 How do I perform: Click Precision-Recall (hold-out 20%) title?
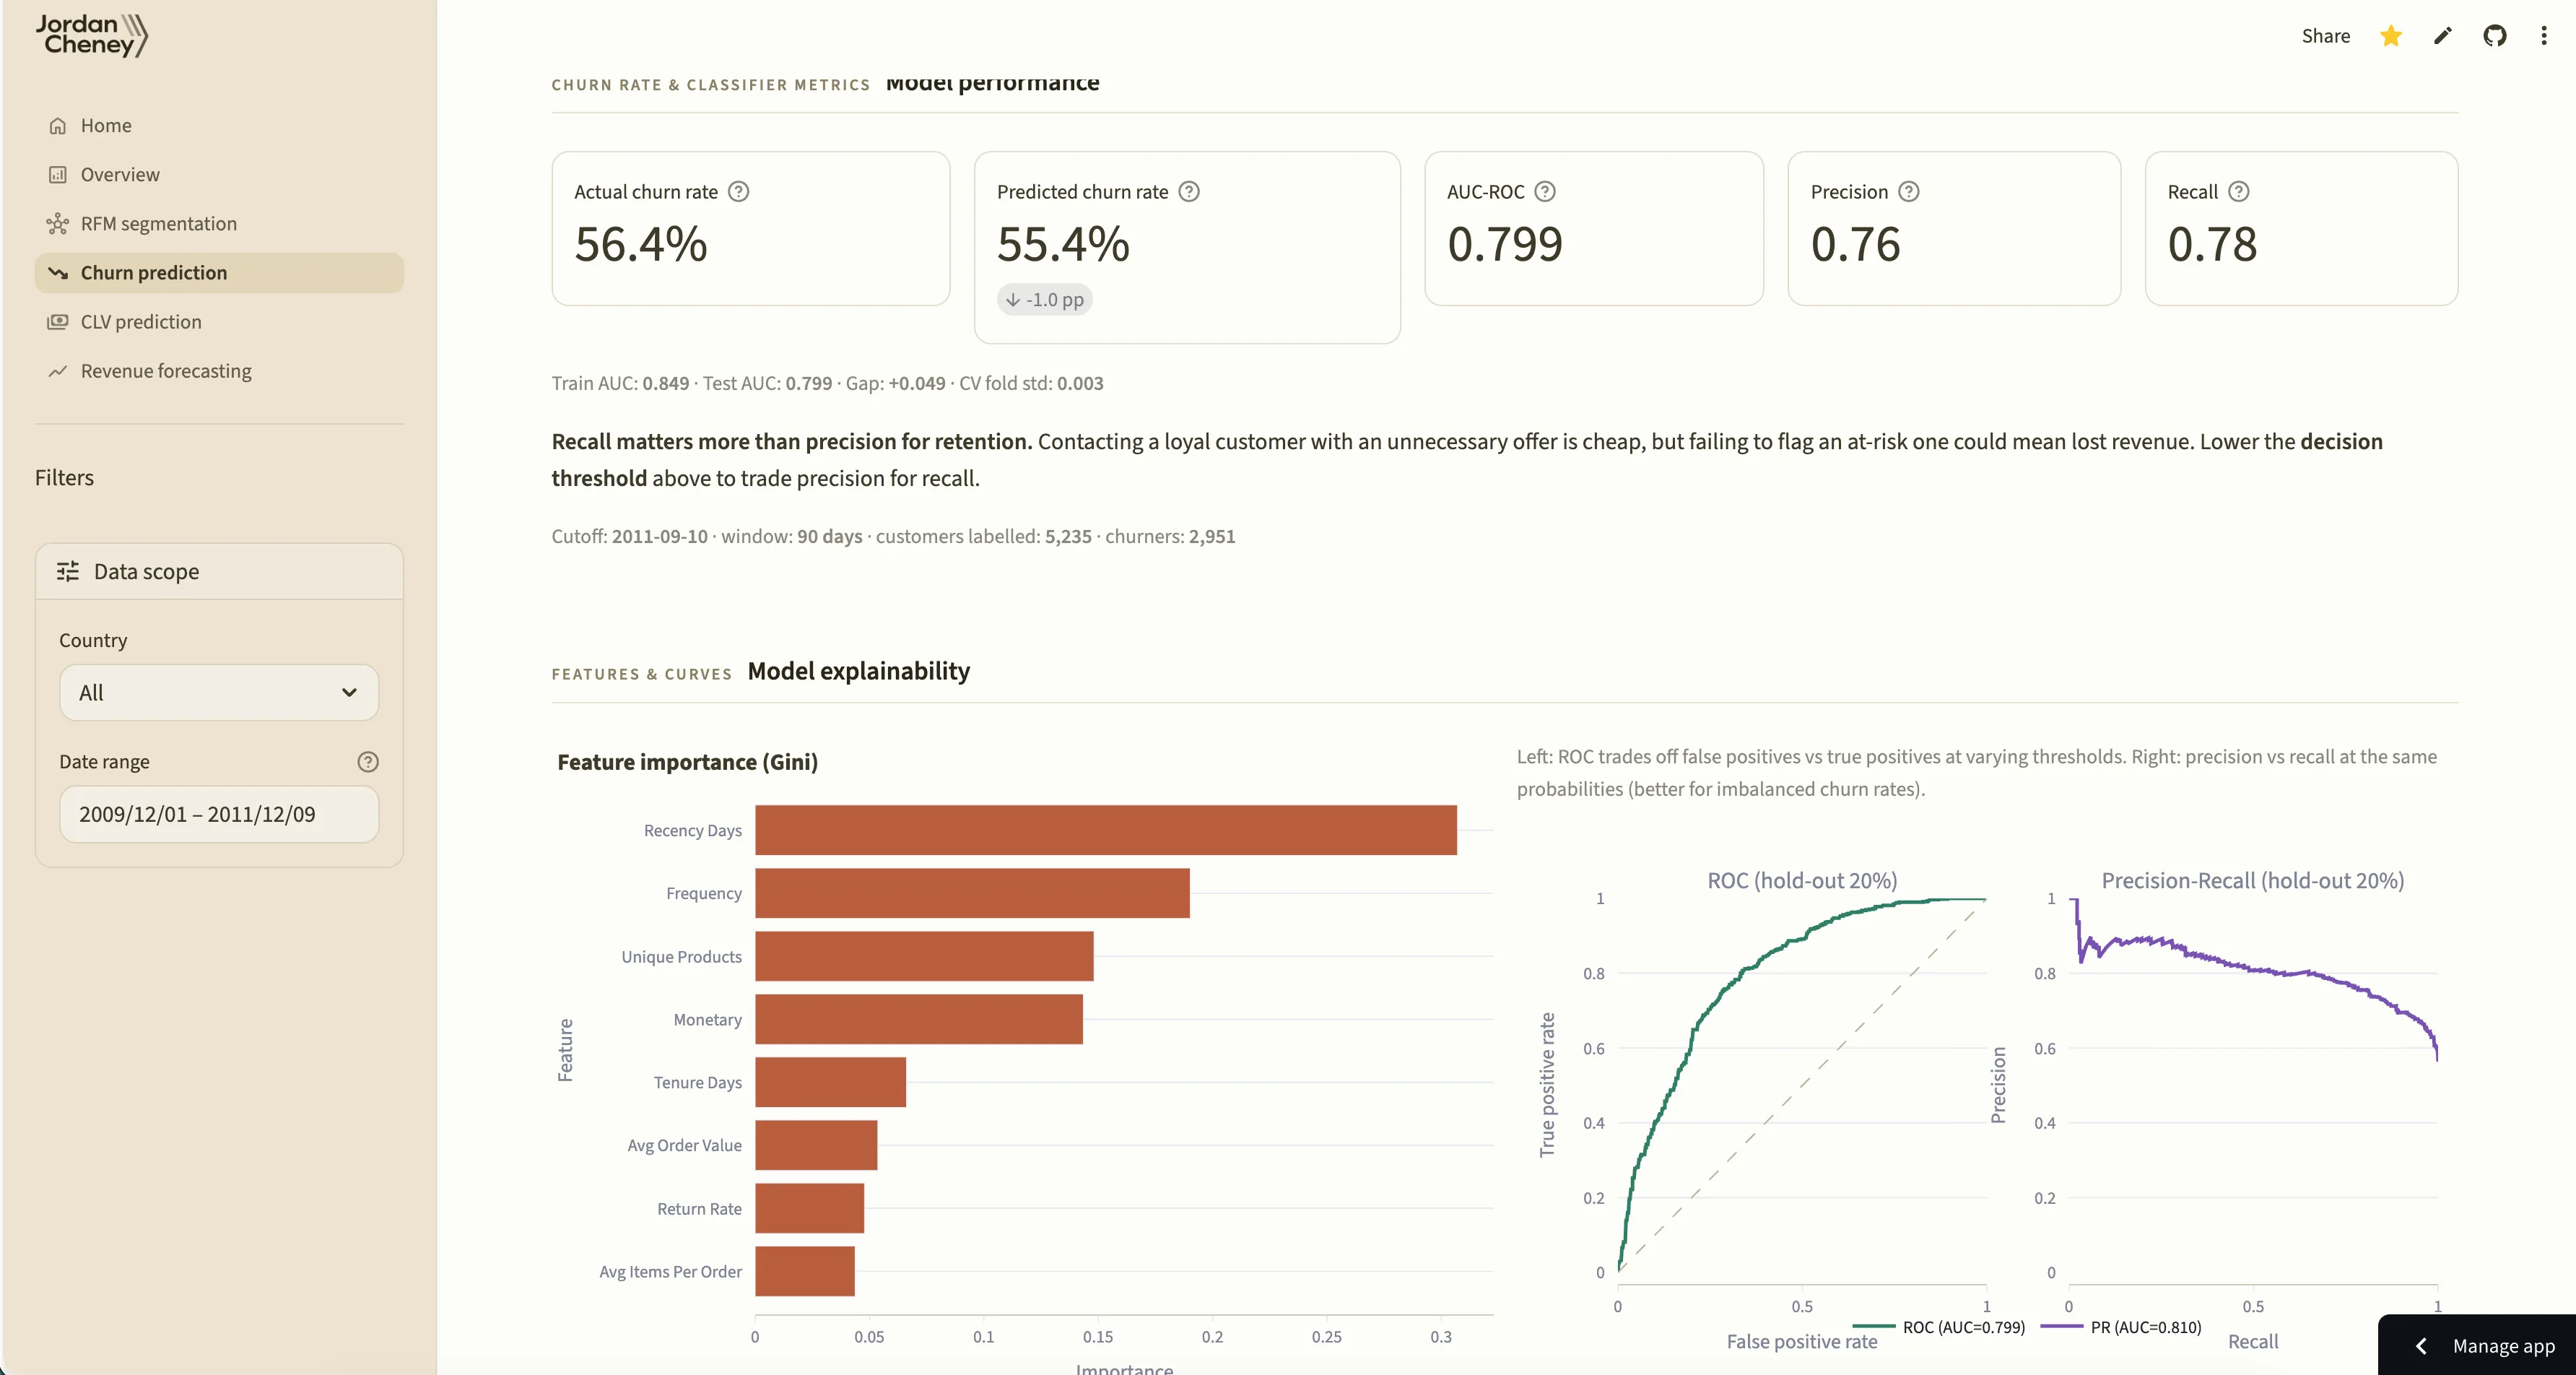click(x=2252, y=881)
